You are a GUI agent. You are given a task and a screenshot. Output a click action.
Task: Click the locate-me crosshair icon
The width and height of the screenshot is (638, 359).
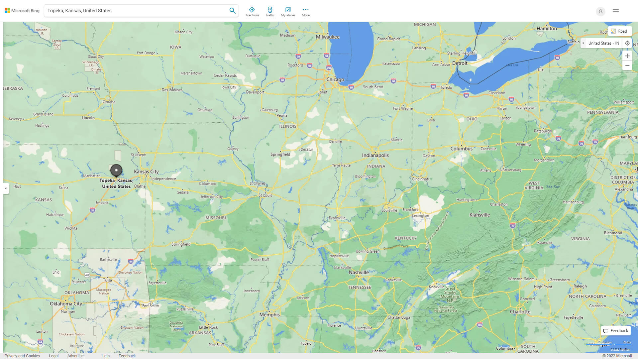pyautogui.click(x=627, y=43)
